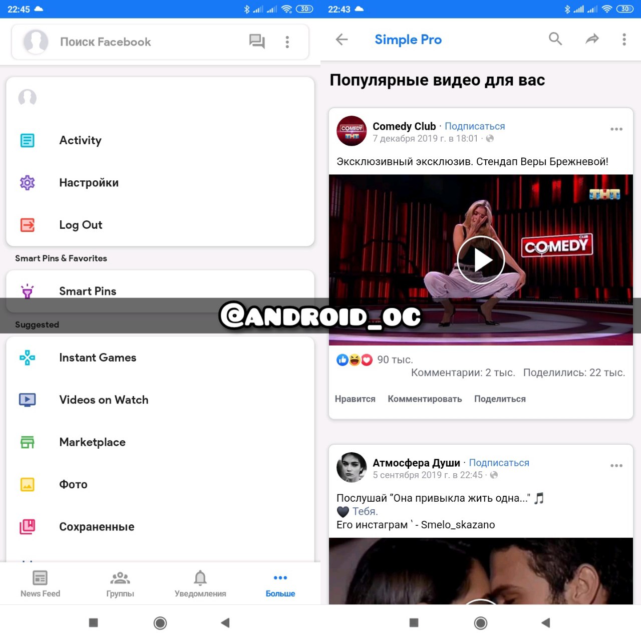The height and width of the screenshot is (641, 641).
Task: Tap the Фото picture icon
Action: (28, 484)
